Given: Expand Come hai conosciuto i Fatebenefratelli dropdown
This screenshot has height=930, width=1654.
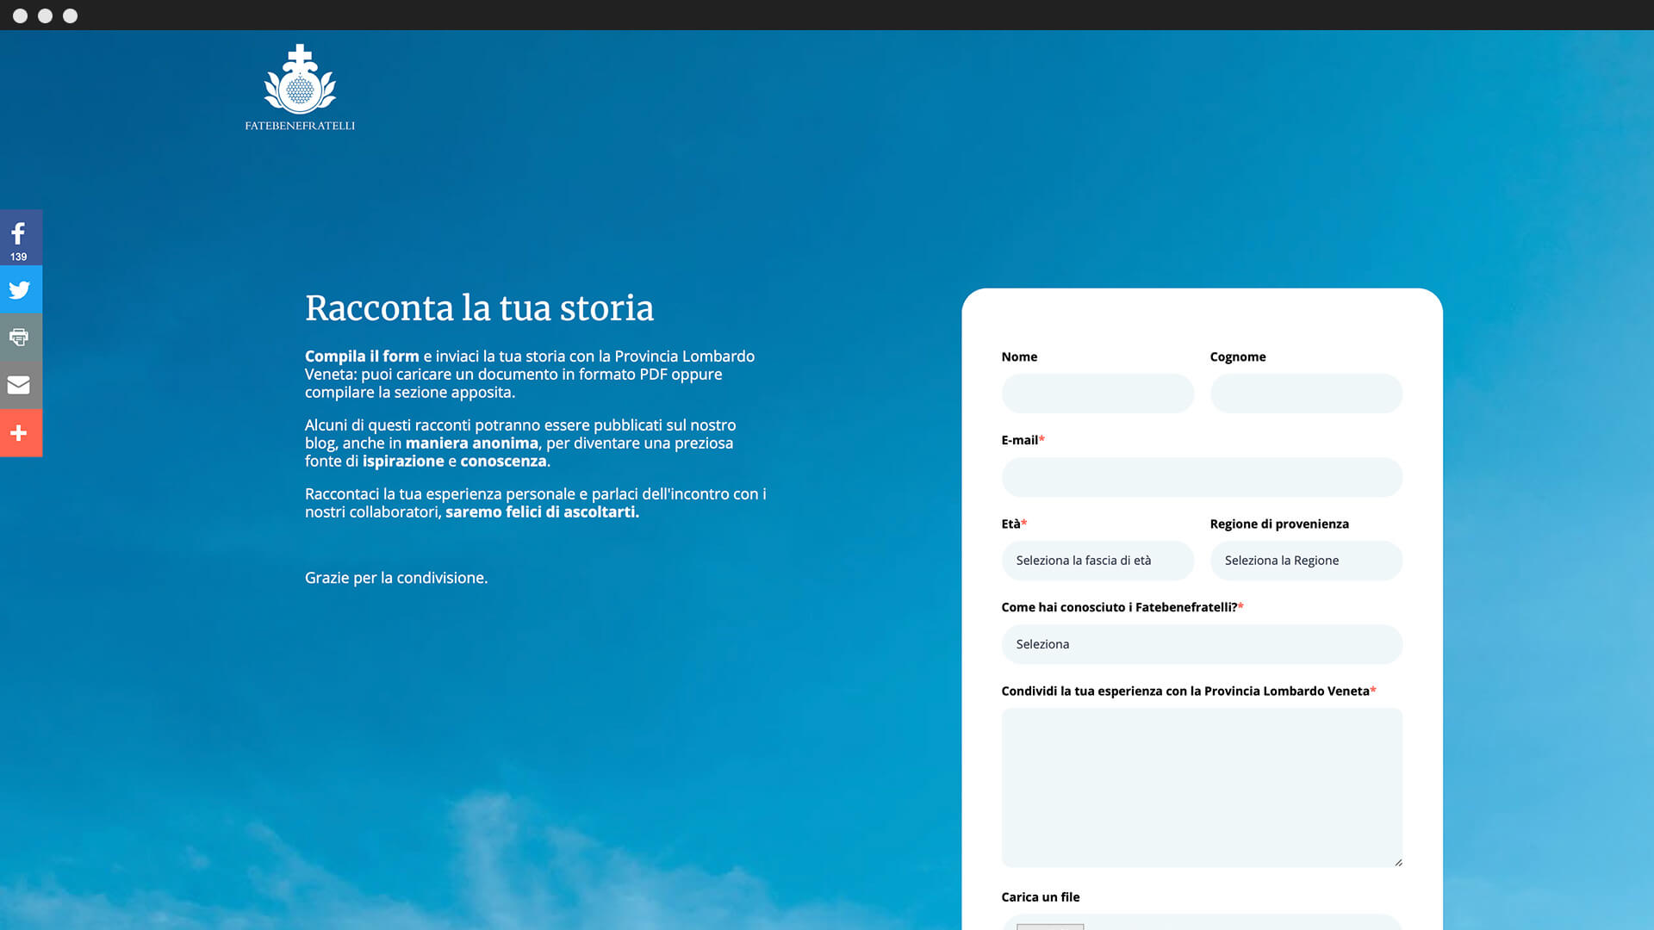Looking at the screenshot, I should point(1201,644).
